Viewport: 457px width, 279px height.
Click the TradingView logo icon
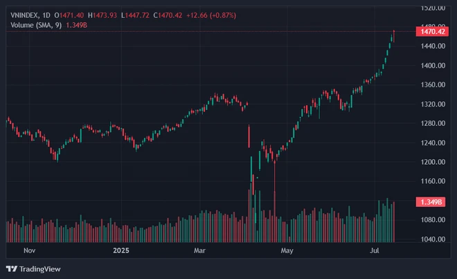12,269
